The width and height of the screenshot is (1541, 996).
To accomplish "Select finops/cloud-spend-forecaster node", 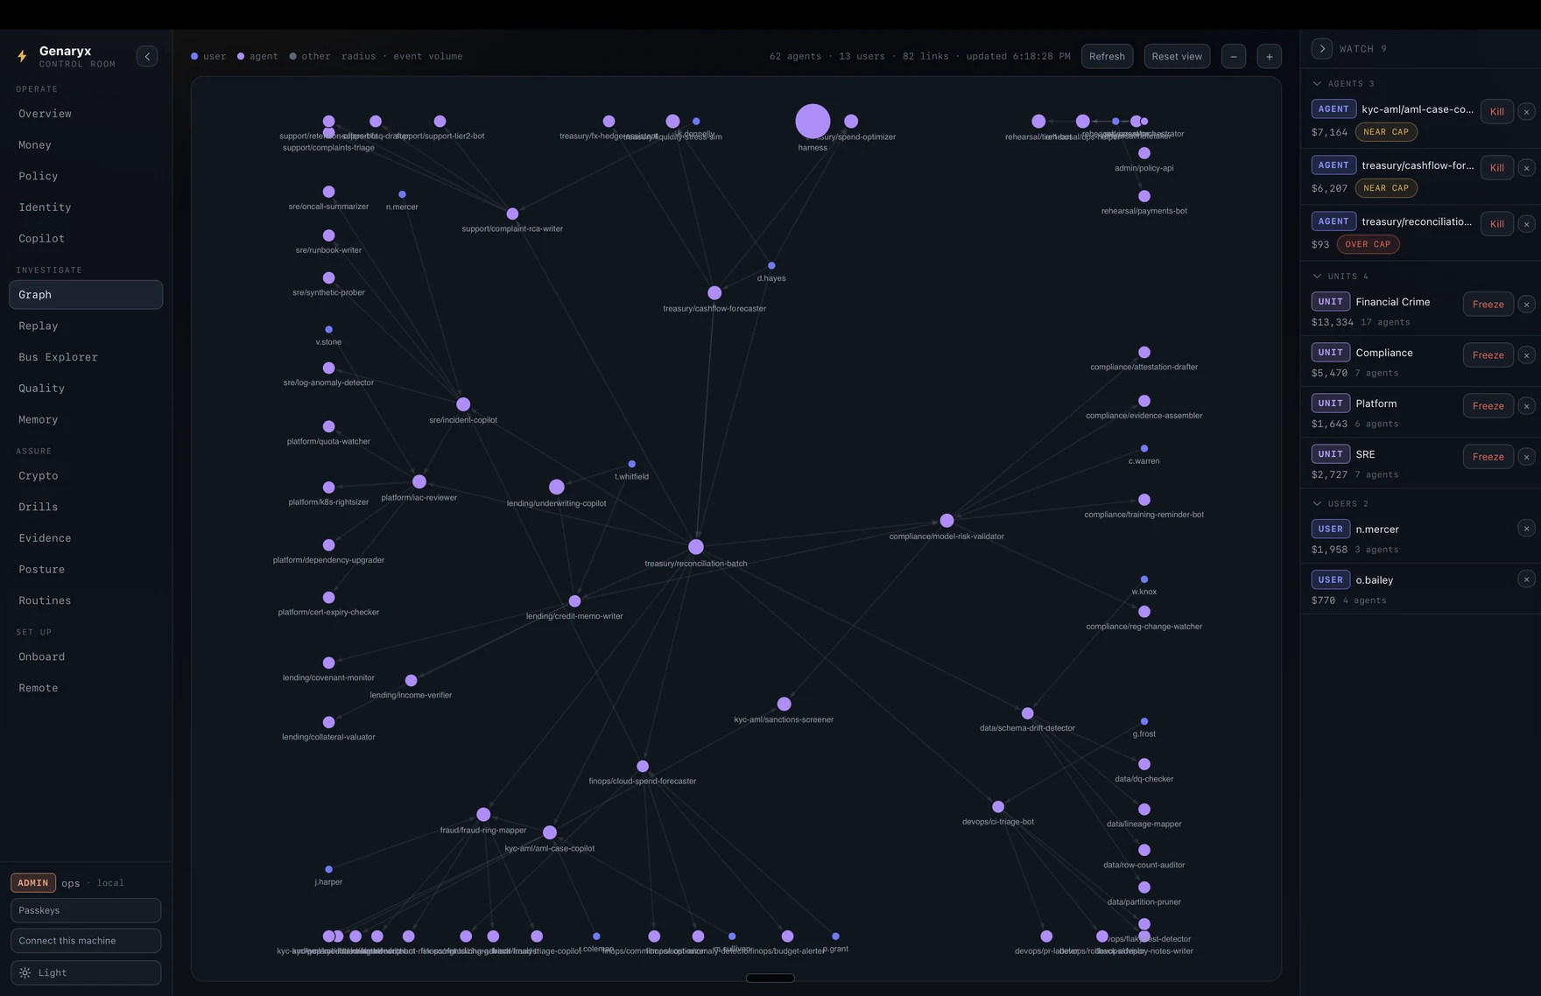I will 643,766.
